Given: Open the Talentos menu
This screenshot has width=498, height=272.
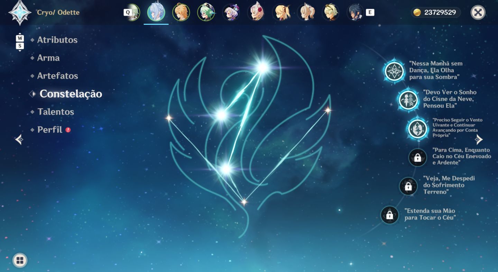Looking at the screenshot, I should pyautogui.click(x=55, y=112).
